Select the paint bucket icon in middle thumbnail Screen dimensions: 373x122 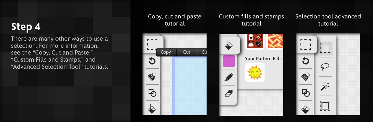[229, 45]
